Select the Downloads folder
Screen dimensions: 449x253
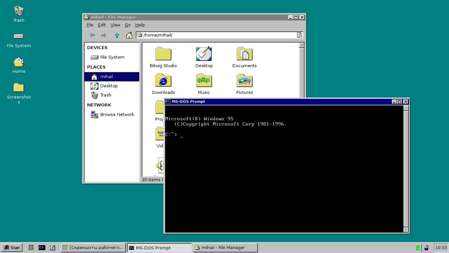pyautogui.click(x=163, y=84)
